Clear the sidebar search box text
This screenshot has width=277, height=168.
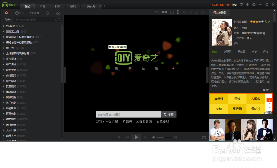(55, 20)
